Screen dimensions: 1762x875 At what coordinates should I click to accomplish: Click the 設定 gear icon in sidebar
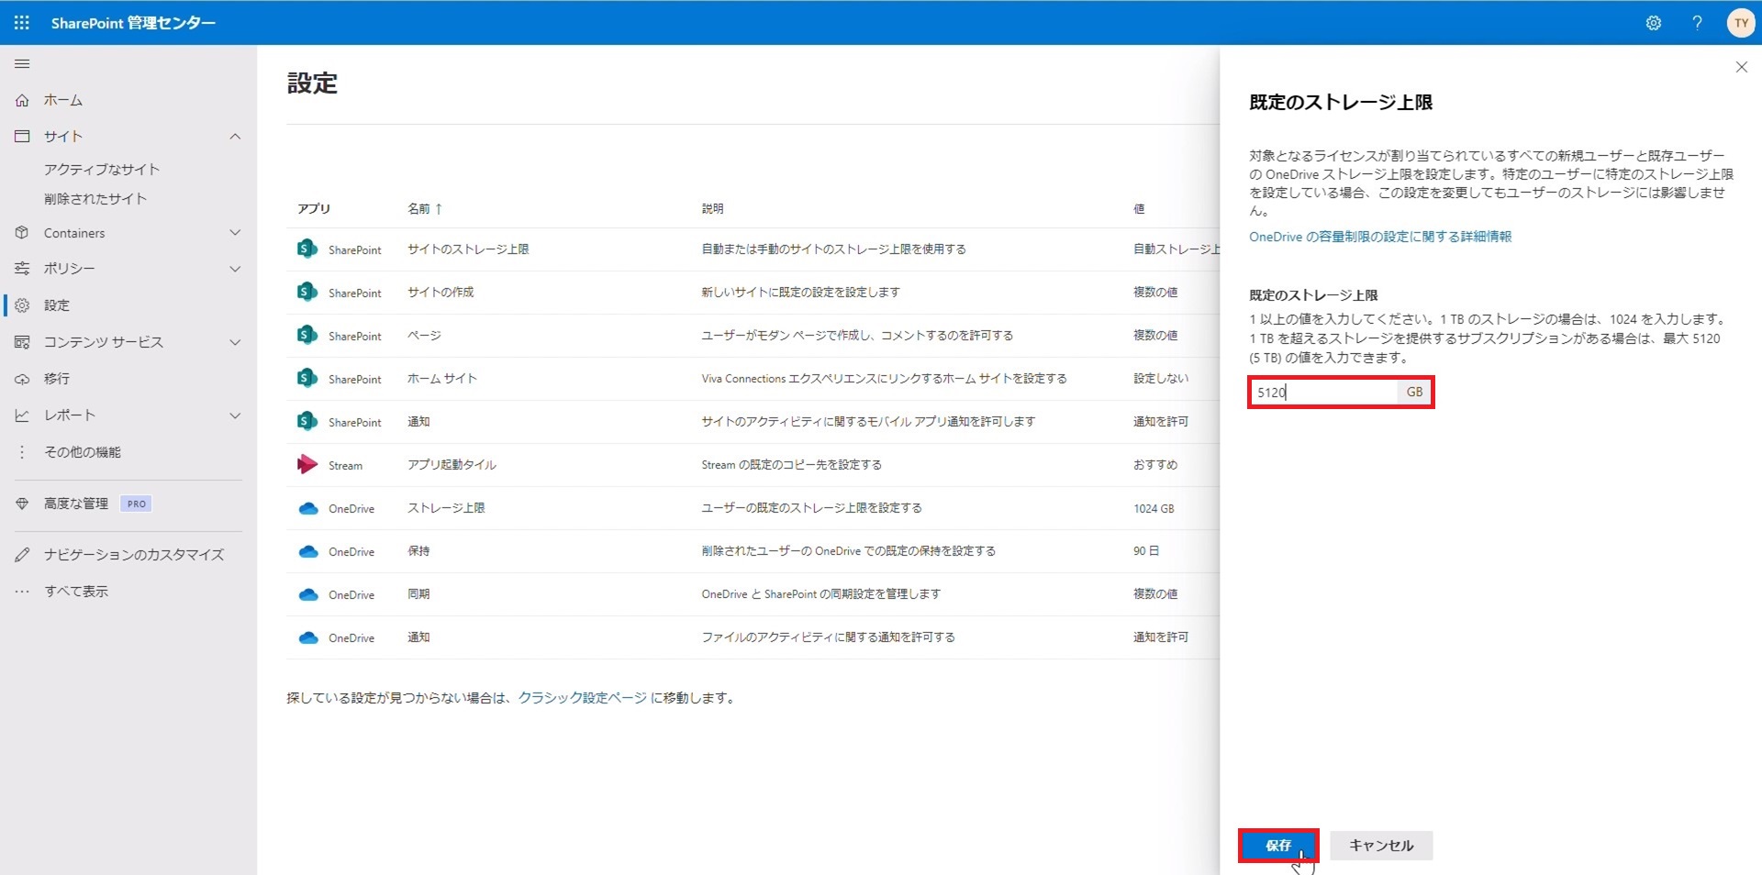click(22, 305)
